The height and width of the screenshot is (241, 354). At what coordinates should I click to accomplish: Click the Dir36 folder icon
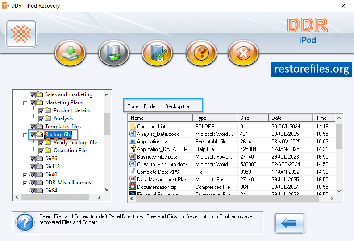pos(40,158)
